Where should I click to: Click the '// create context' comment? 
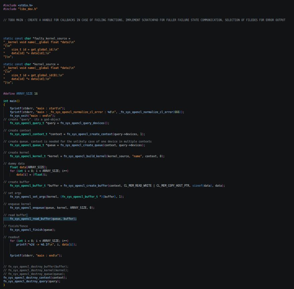[x=17, y=130]
